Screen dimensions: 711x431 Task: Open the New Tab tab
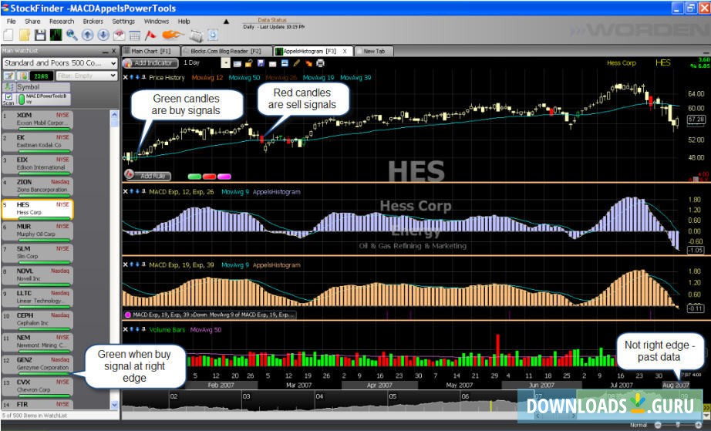374,51
